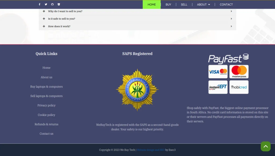
Task: Click the GitHub icon in header
Action: point(52,4)
